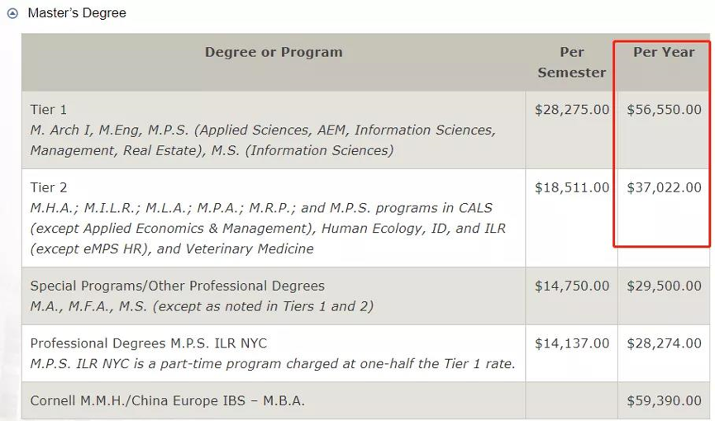This screenshot has height=421, width=715.
Task: Click the Degree or Program column header
Action: tap(274, 52)
